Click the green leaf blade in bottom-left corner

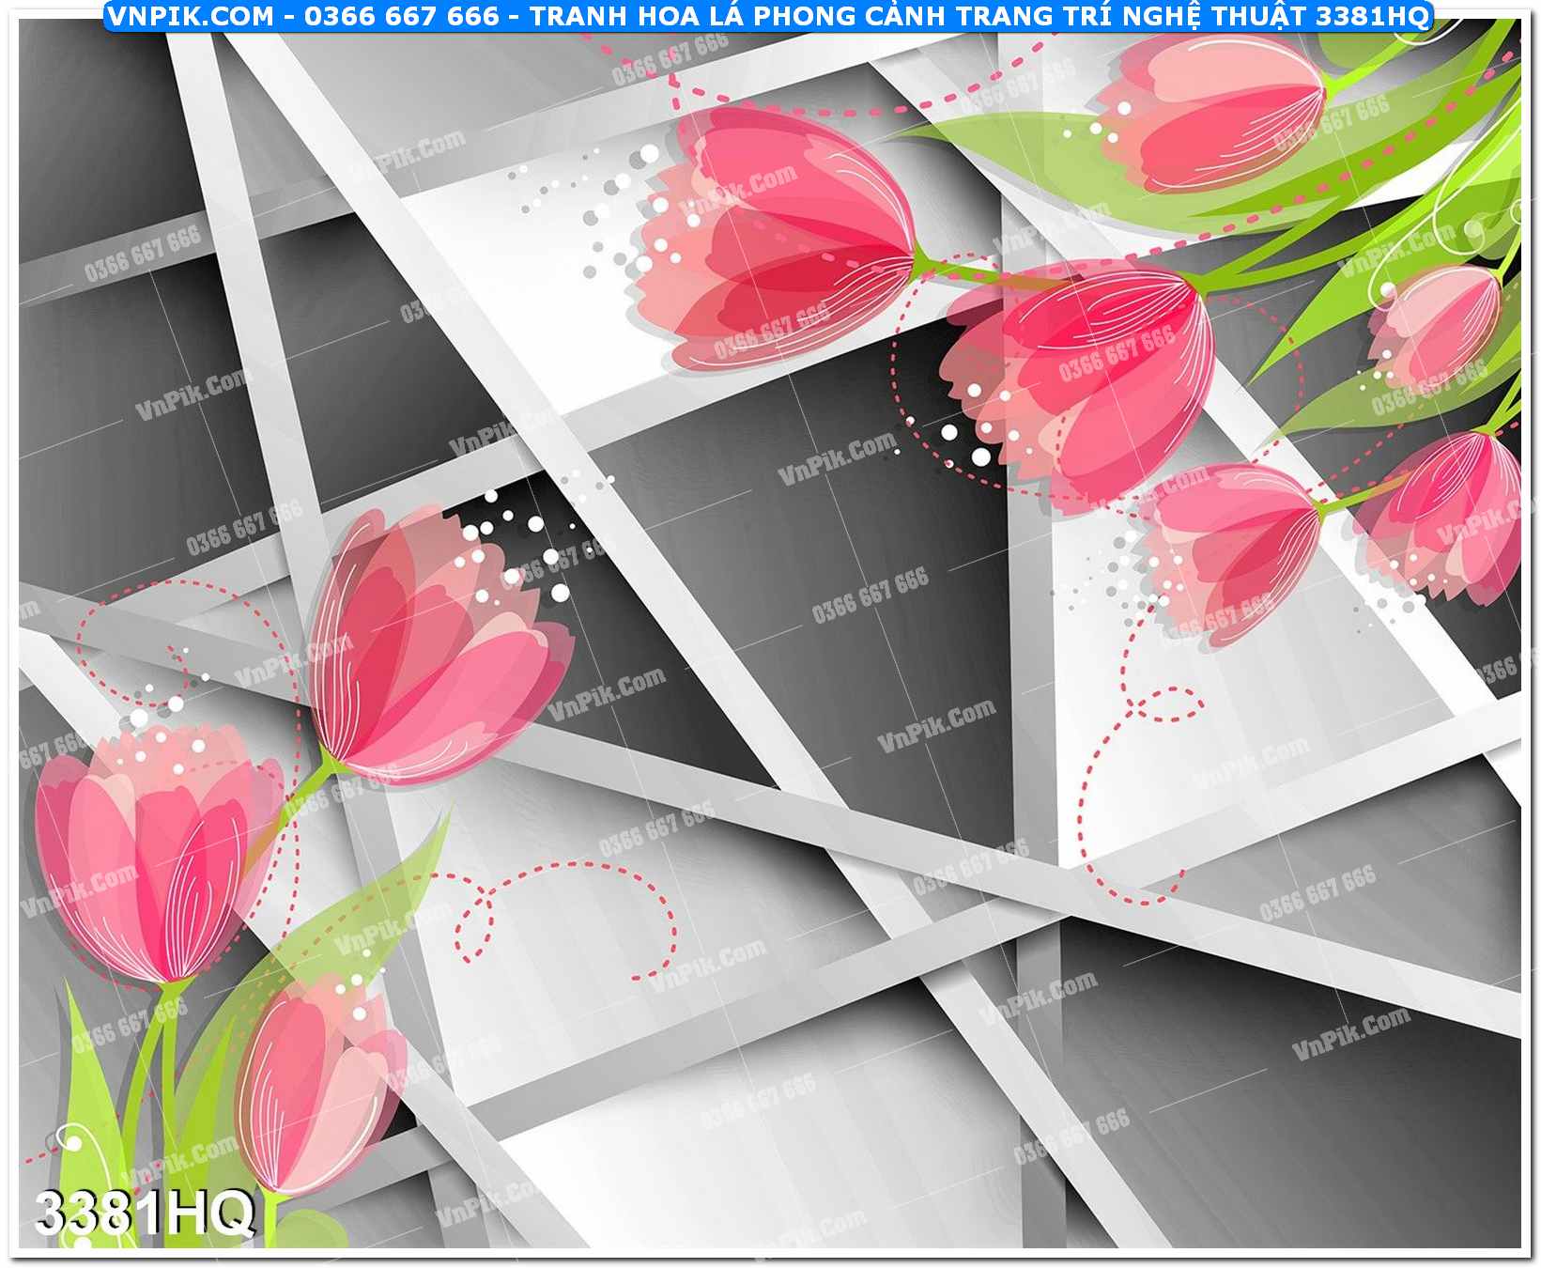[89, 1108]
